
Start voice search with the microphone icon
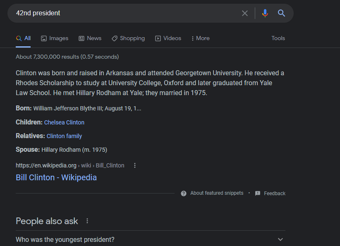265,13
